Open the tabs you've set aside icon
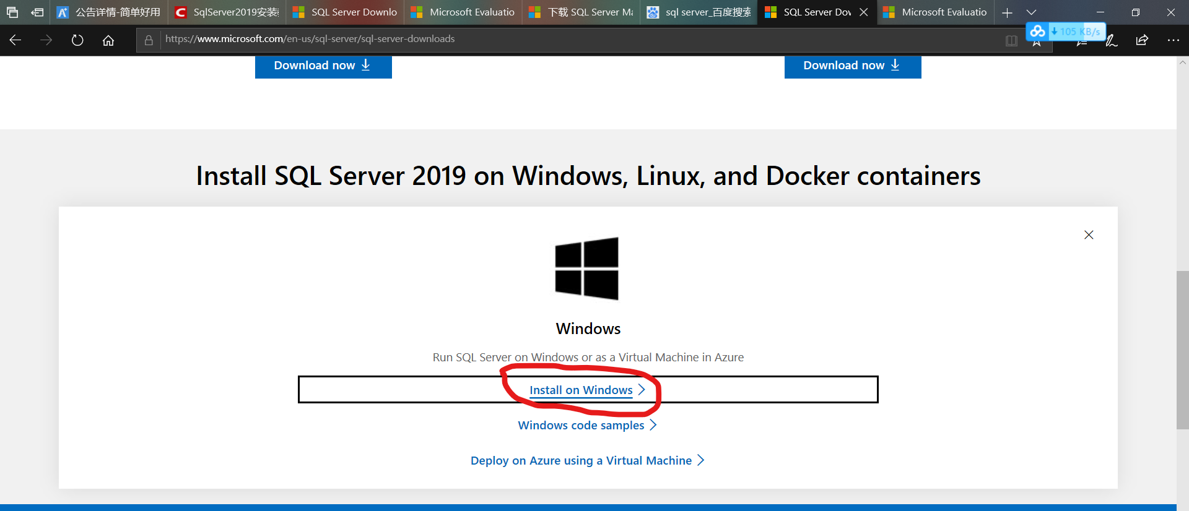Screen dimensions: 1189x511 coord(12,12)
